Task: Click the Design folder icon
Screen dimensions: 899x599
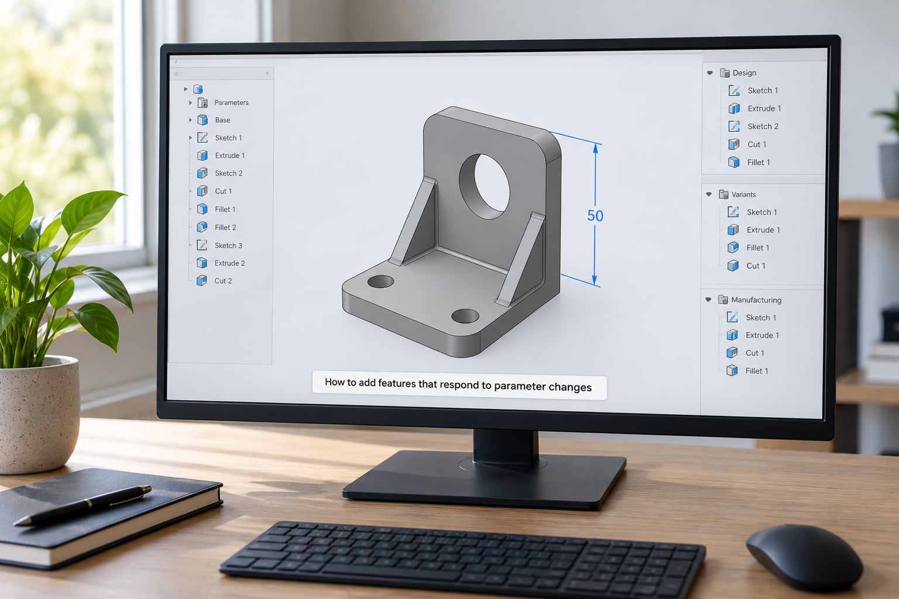Action: point(725,73)
